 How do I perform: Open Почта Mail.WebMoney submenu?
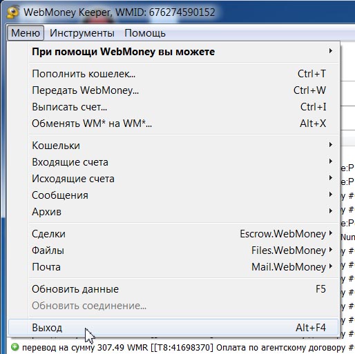click(x=173, y=267)
